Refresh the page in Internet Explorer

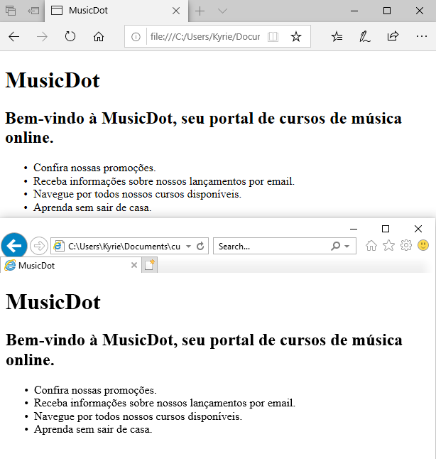(x=200, y=246)
